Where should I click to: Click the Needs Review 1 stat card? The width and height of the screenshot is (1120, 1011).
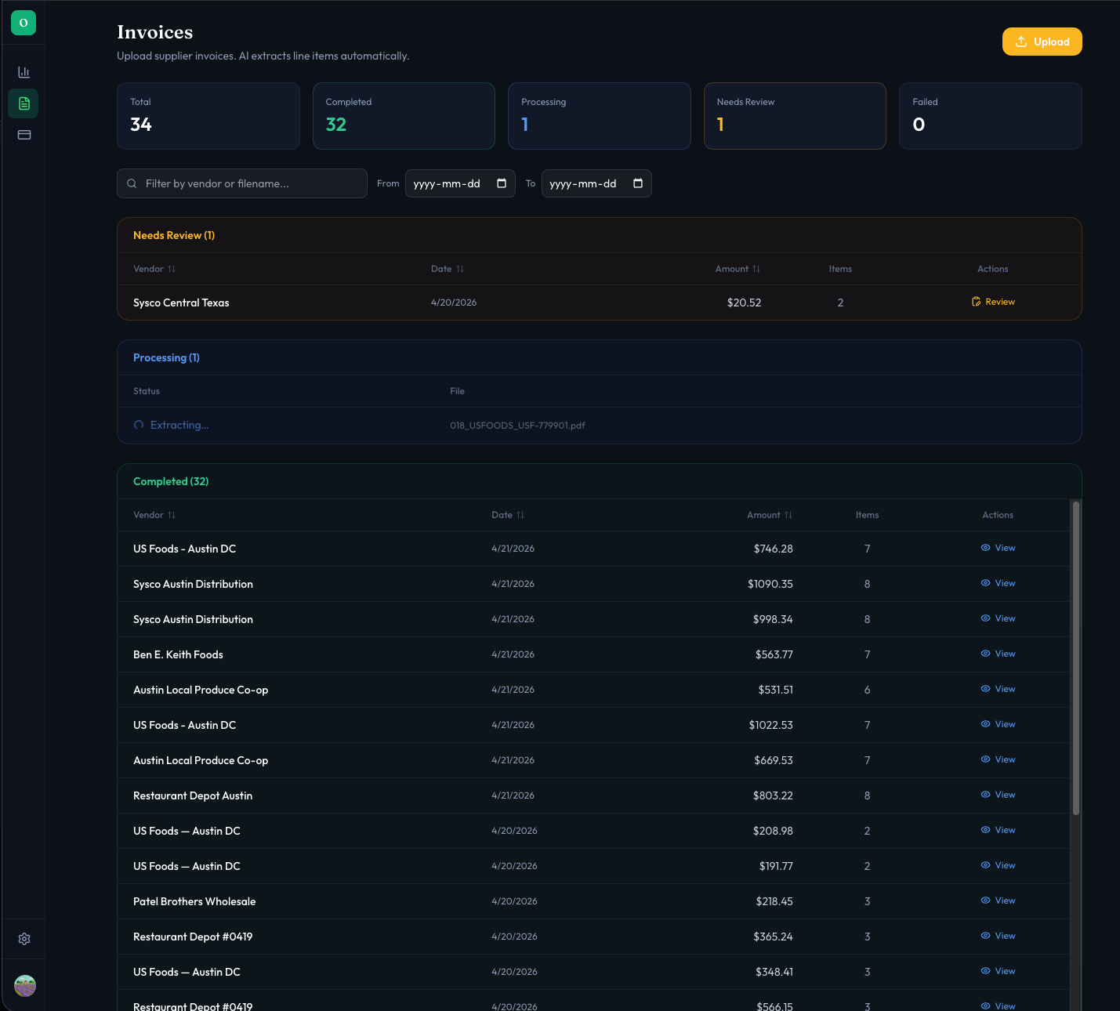(795, 116)
